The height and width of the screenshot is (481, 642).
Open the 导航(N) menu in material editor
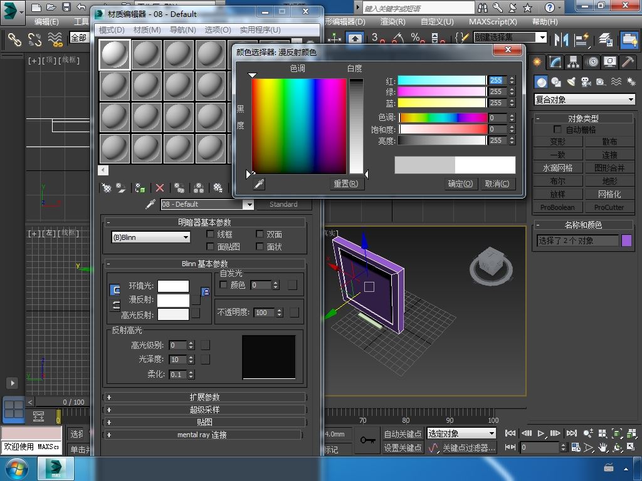(182, 30)
